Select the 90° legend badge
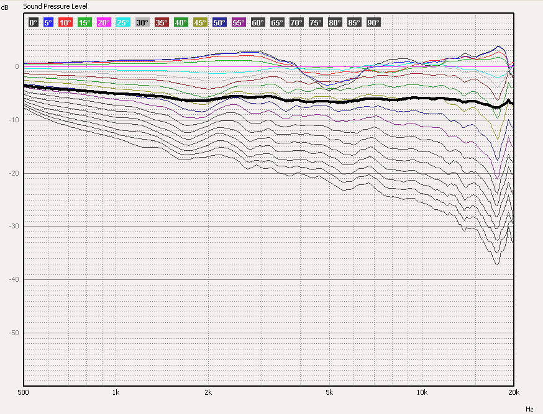 tap(373, 23)
